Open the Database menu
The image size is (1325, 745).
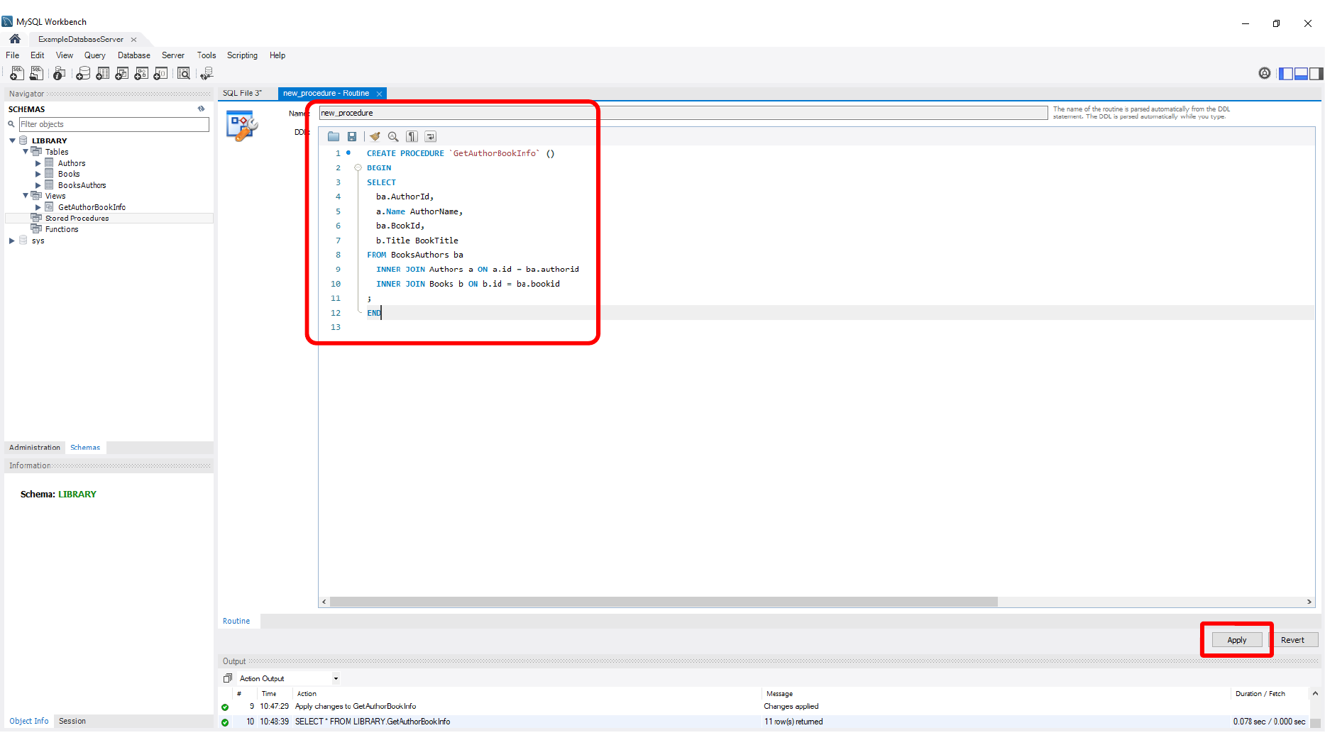(133, 55)
